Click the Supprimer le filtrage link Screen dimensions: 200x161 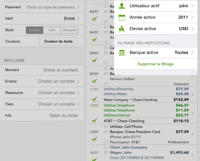click(156, 64)
